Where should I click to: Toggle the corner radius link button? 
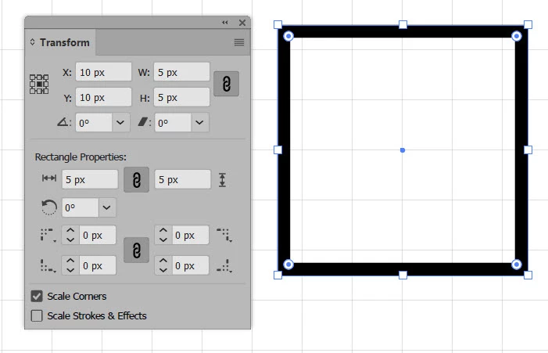tap(136, 250)
